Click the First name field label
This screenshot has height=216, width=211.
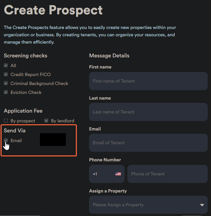(100, 67)
